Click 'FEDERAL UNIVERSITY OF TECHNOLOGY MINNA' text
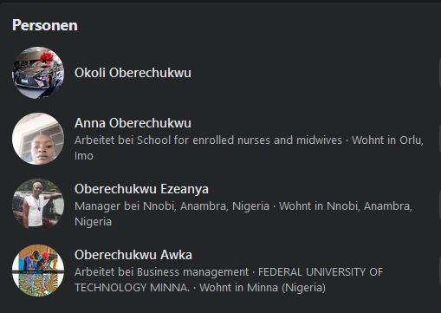 pos(229,280)
